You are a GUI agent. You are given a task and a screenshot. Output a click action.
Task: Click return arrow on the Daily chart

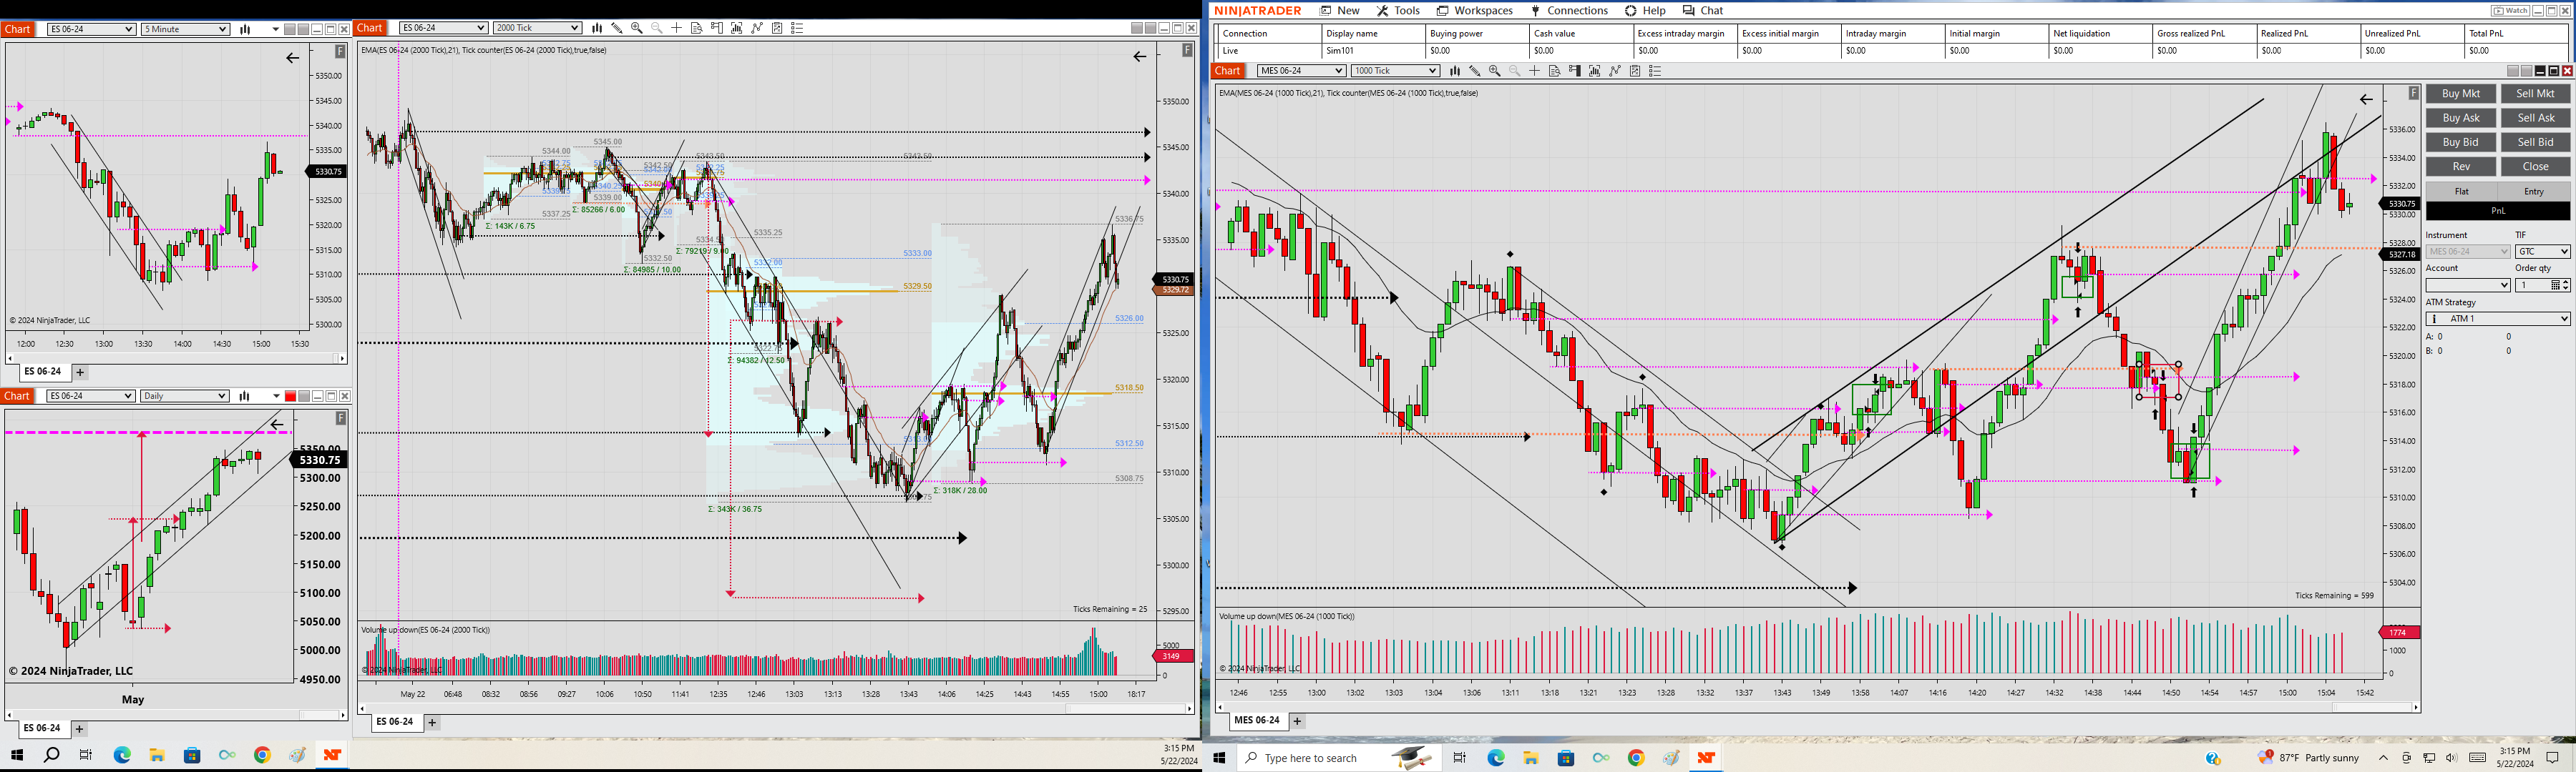[277, 425]
